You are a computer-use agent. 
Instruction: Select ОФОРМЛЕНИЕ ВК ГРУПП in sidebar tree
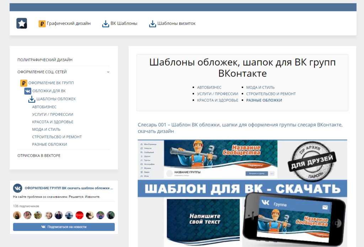(51, 83)
